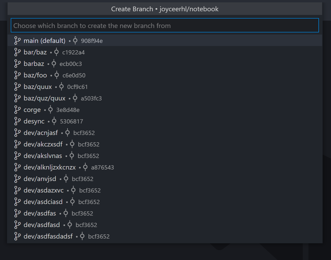Click the branch icon beside corge

17,110
